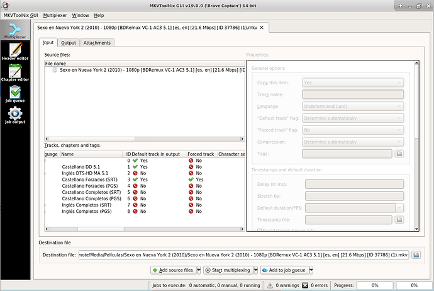Screen dimensions: 434x291
Task: Select the Input tab
Action: (x=48, y=42)
